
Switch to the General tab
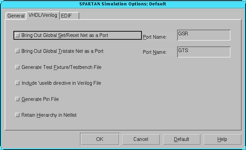tap(16, 16)
